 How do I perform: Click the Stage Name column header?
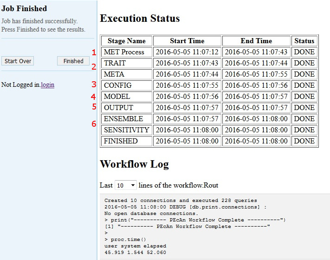click(x=126, y=41)
